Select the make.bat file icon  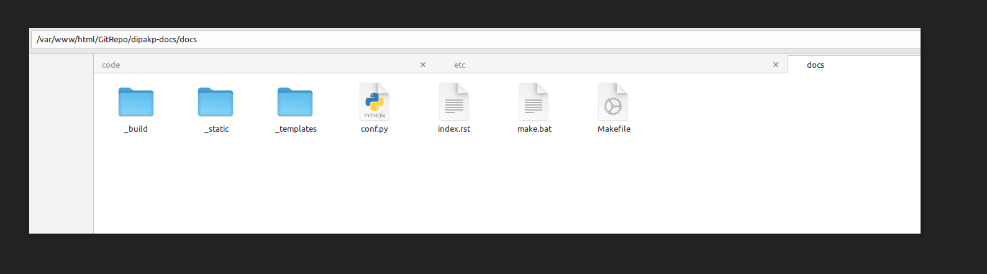pyautogui.click(x=534, y=102)
